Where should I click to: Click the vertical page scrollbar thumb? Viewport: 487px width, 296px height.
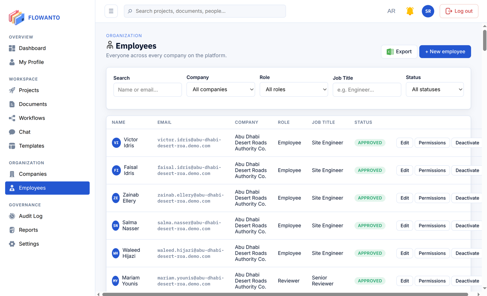(x=485, y=40)
